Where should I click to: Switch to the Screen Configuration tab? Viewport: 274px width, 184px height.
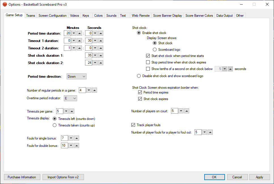(x=52, y=16)
